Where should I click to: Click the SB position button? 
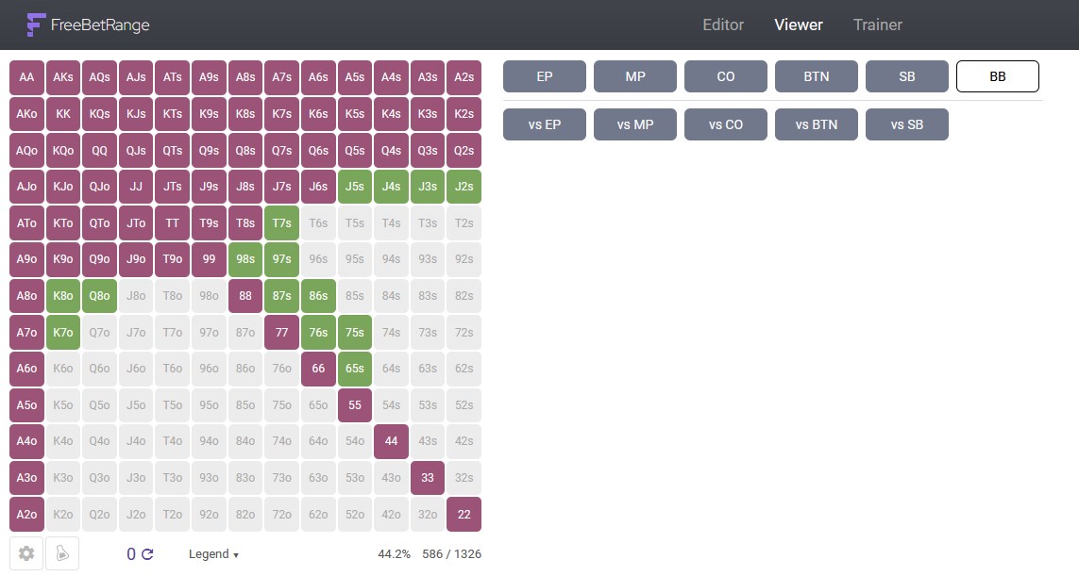[x=907, y=76]
